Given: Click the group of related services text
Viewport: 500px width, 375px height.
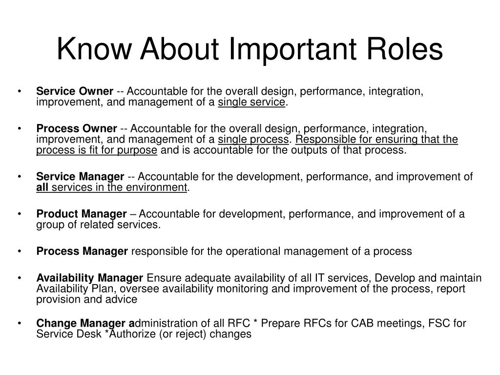Looking at the screenshot, I should pos(98,225).
